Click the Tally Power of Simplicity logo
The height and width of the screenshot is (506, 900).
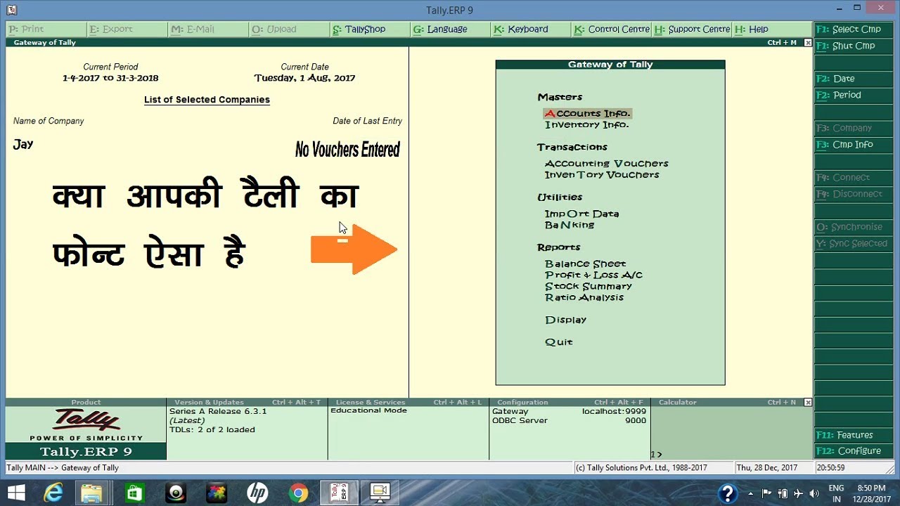click(x=86, y=425)
